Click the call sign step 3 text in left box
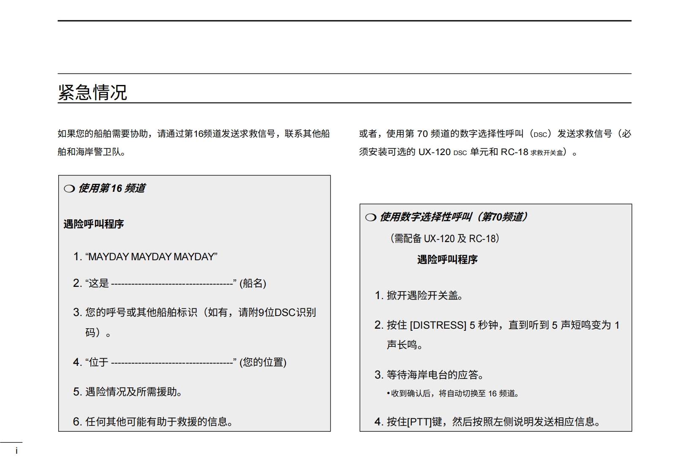The image size is (673, 474). (200, 313)
